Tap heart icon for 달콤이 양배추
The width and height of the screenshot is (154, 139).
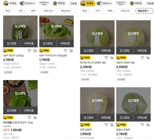(142, 125)
